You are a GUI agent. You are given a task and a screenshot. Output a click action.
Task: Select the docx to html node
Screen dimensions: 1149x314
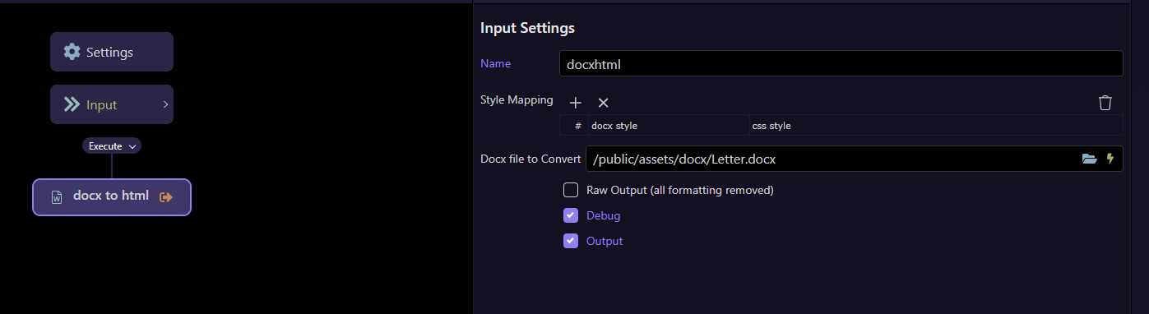pyautogui.click(x=112, y=197)
